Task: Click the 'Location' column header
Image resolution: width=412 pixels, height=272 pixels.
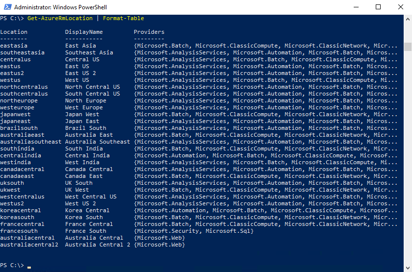Action: coord(14,32)
